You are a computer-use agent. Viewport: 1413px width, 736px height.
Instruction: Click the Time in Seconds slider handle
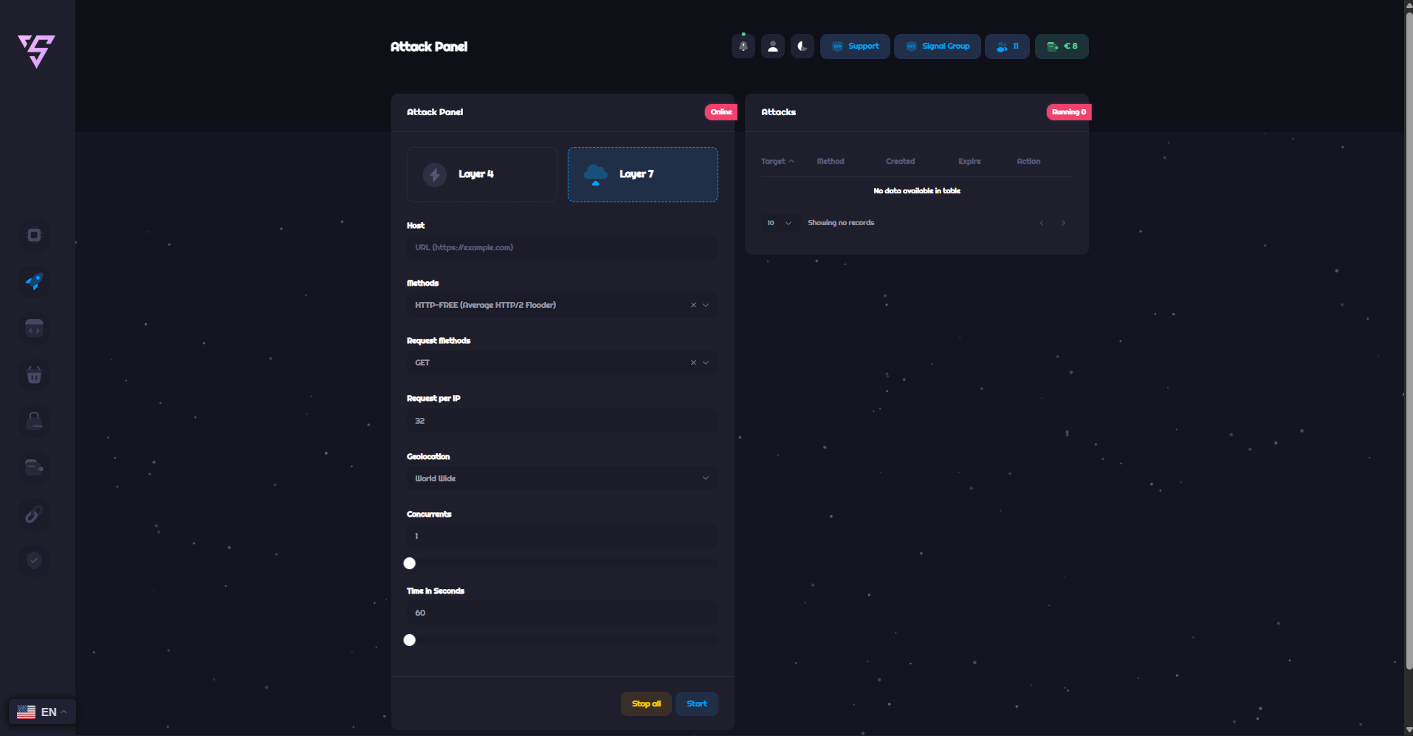tap(410, 640)
